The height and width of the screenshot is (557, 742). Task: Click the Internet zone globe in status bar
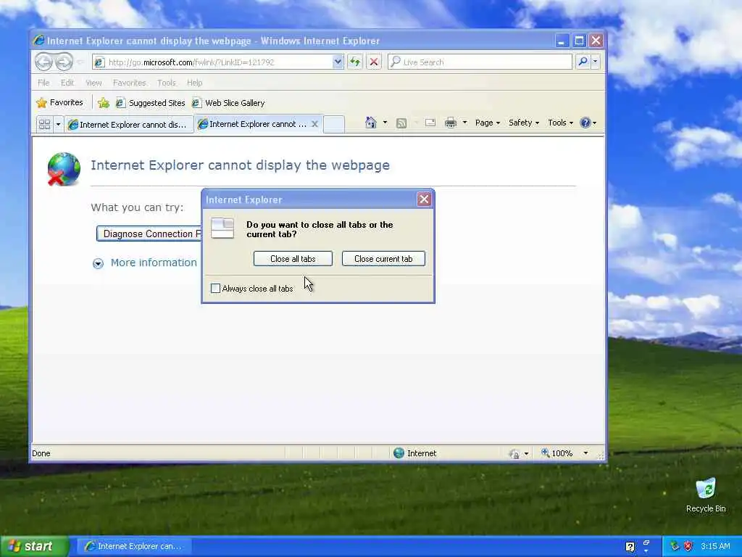[399, 453]
